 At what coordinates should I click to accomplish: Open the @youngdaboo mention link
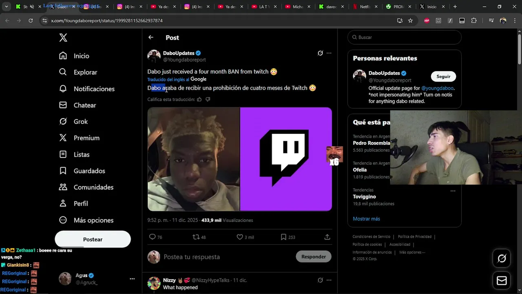coord(437,88)
